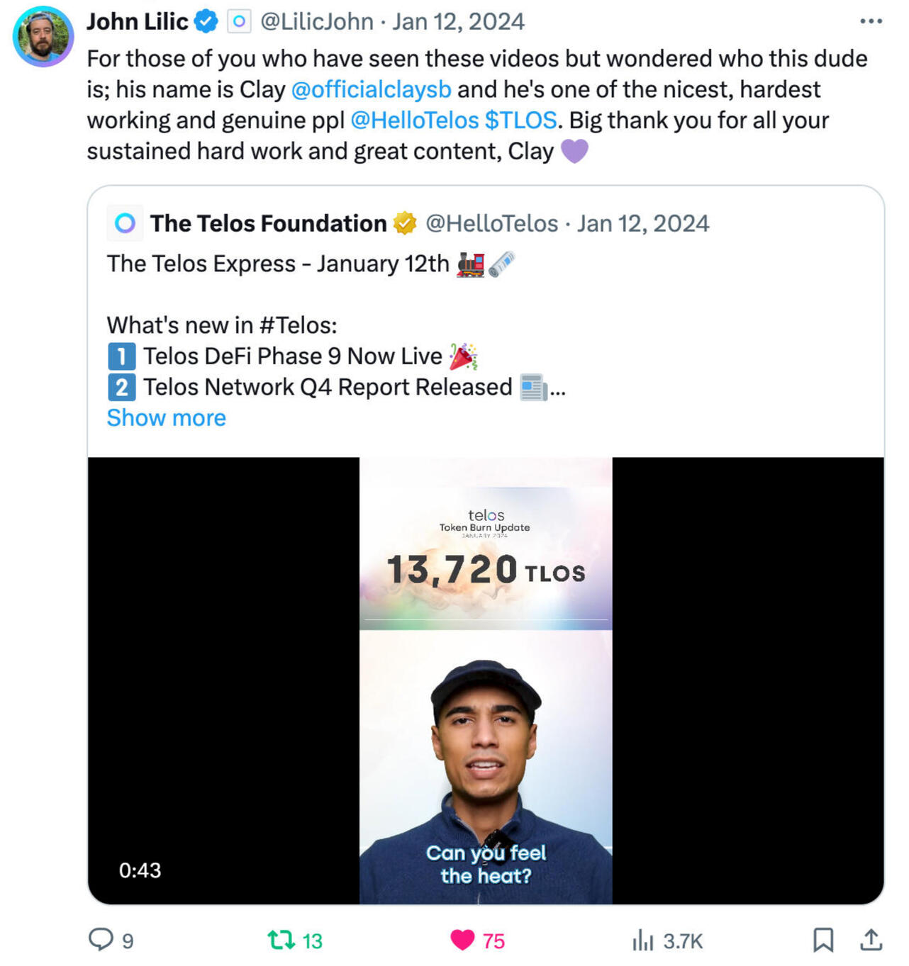Image resolution: width=909 pixels, height=966 pixels.
Task: Open The Telos Foundation quoted tweet name
Action: pos(268,223)
